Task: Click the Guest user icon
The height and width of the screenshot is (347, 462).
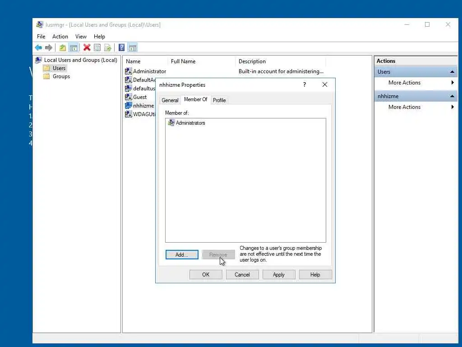Action: tap(128, 97)
